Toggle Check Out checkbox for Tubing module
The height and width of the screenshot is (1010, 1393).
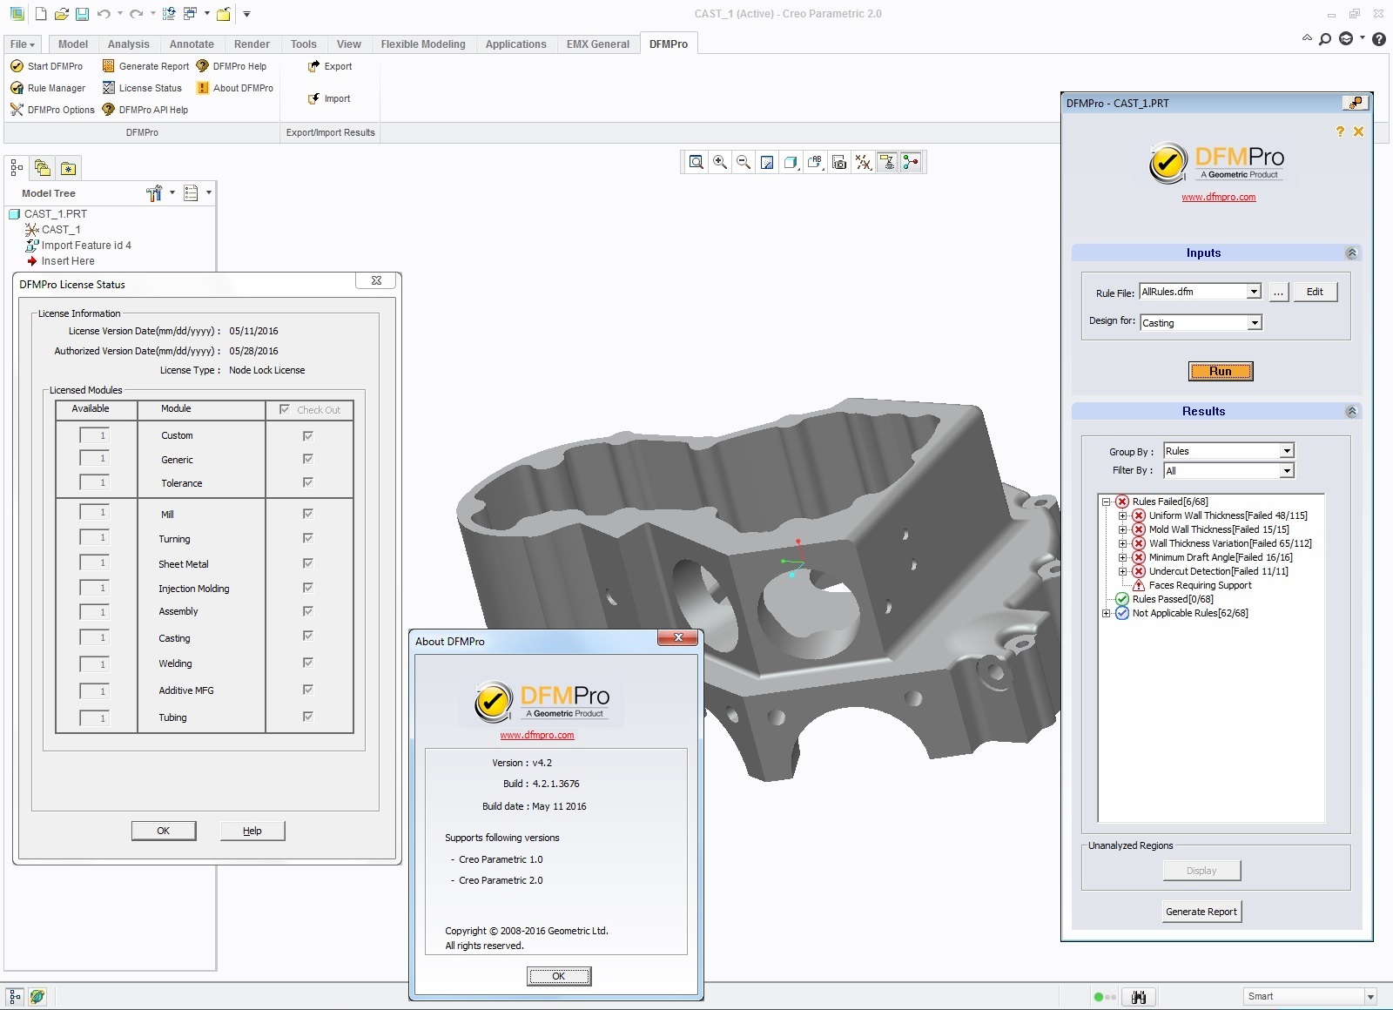pyautogui.click(x=308, y=717)
